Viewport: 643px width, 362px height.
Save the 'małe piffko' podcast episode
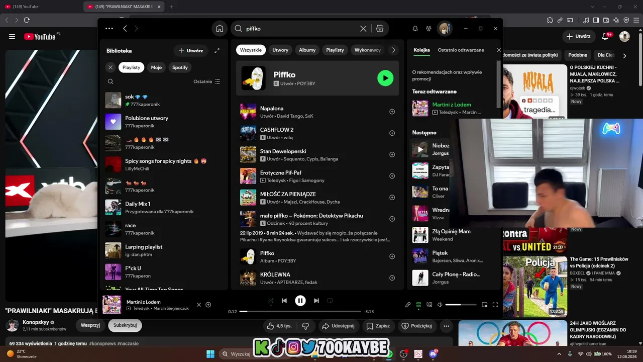click(392, 219)
